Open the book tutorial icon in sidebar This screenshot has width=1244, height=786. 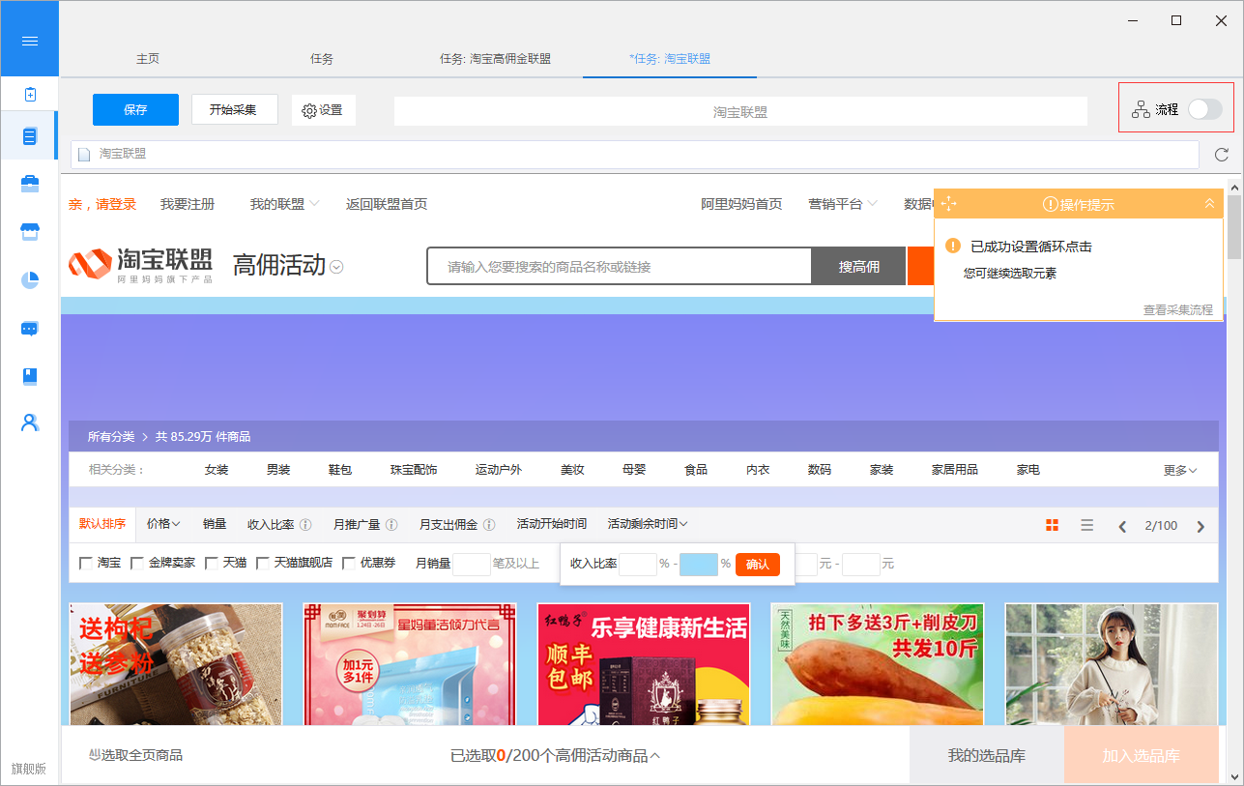pos(30,376)
